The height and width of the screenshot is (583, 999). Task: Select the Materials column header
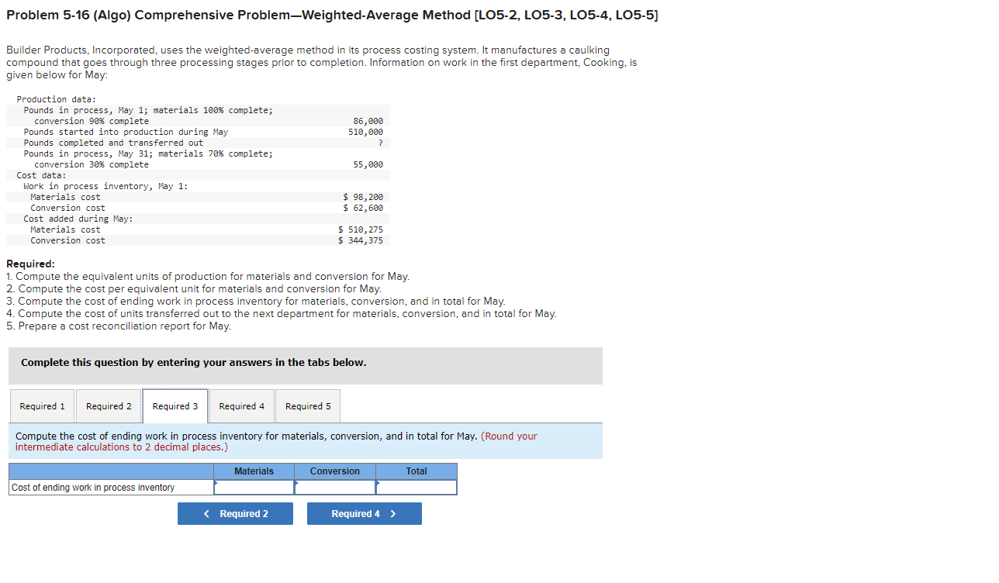coord(254,471)
